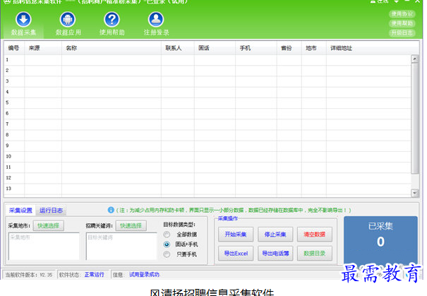Image resolution: width=427 pixels, height=296 pixels.
Task: Switch to the 采集设置 tab
Action: point(20,210)
